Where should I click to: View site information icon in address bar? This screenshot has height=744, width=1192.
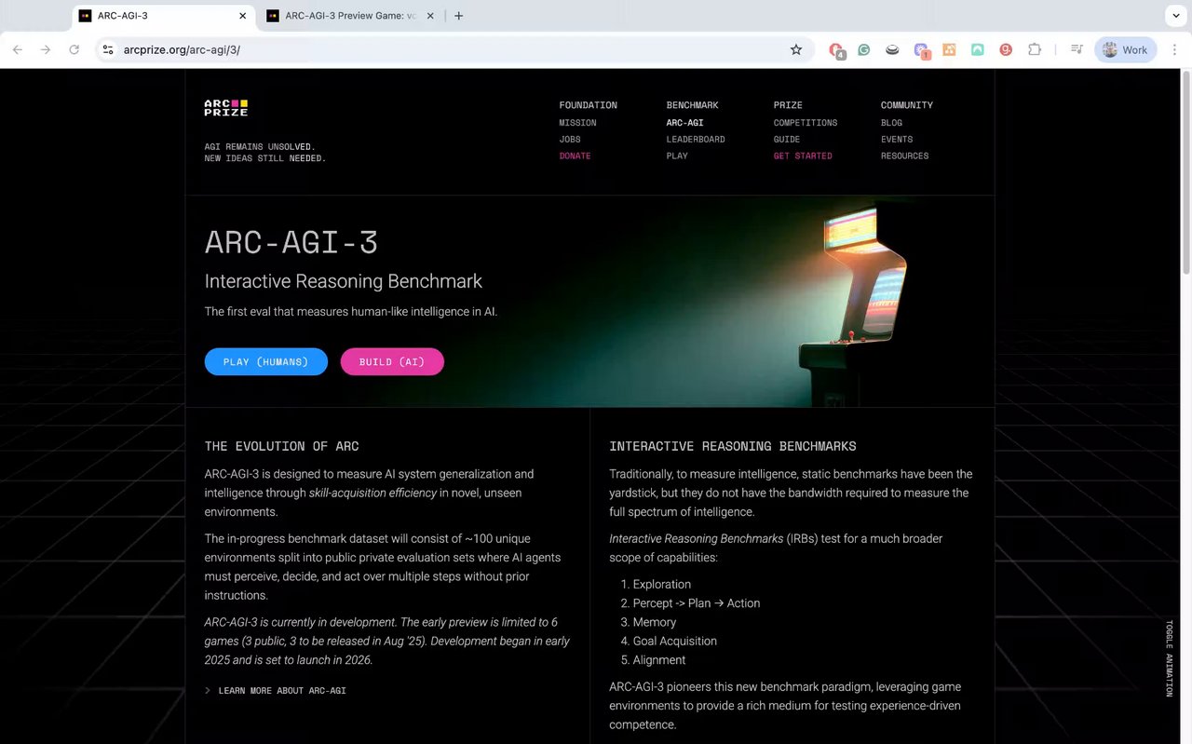pyautogui.click(x=108, y=49)
